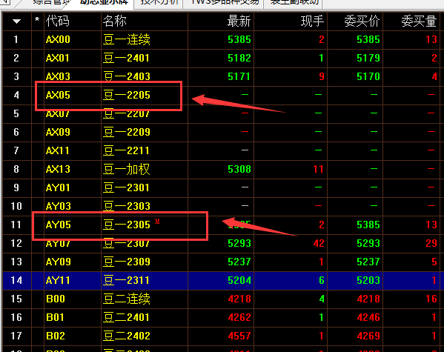Open the 豆一2403 contract name
444x352 pixels.
126,76
